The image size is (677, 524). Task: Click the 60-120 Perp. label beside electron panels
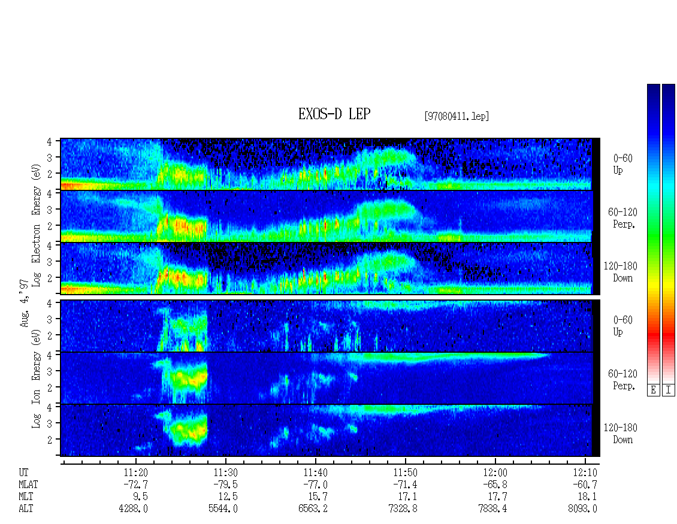(622, 218)
